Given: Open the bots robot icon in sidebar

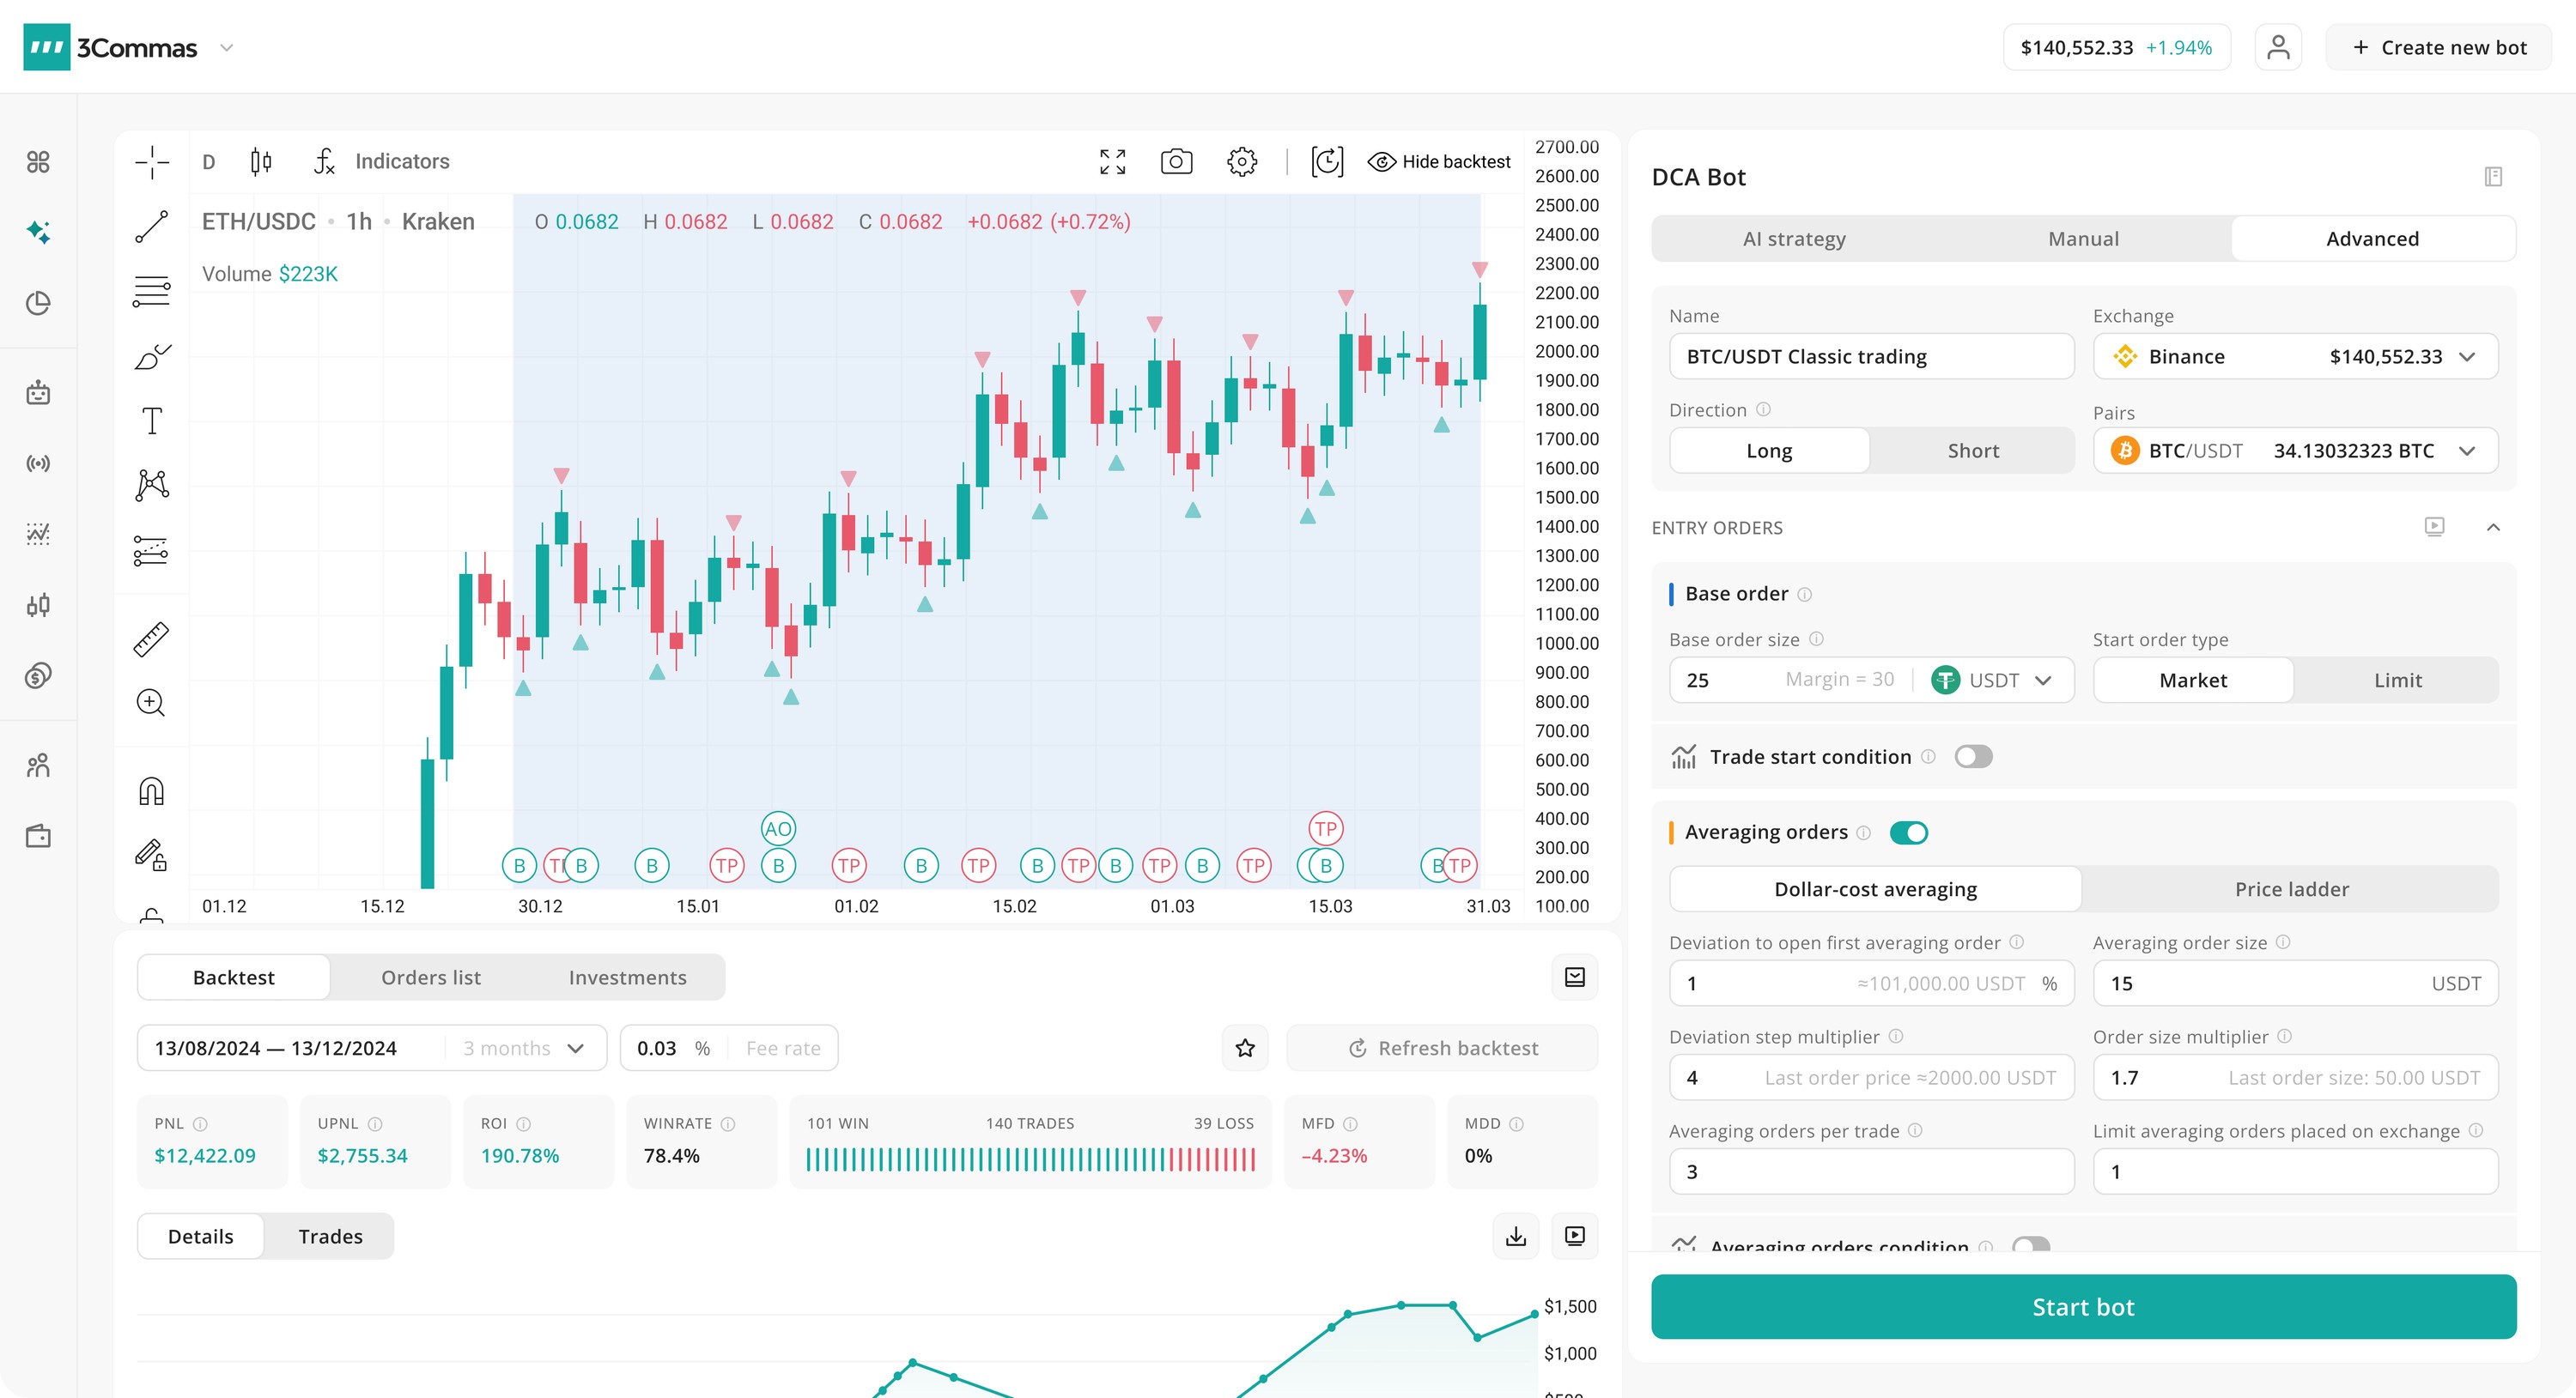Looking at the screenshot, I should (x=38, y=393).
